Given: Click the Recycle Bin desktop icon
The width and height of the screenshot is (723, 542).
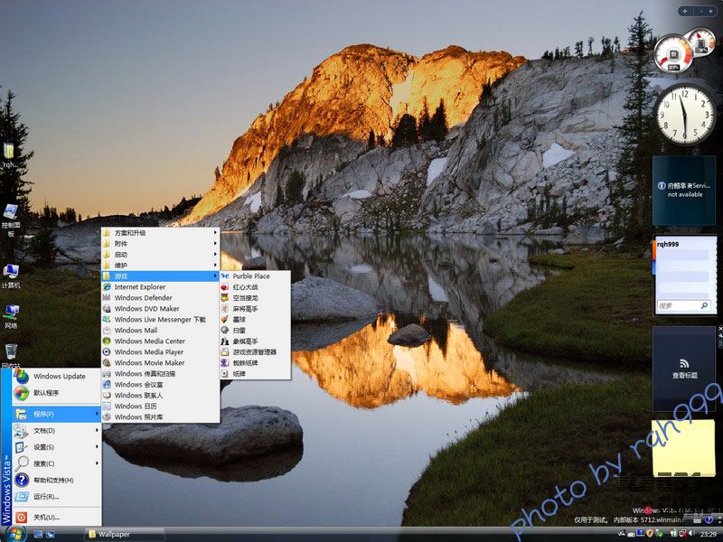Looking at the screenshot, I should click(x=11, y=352).
